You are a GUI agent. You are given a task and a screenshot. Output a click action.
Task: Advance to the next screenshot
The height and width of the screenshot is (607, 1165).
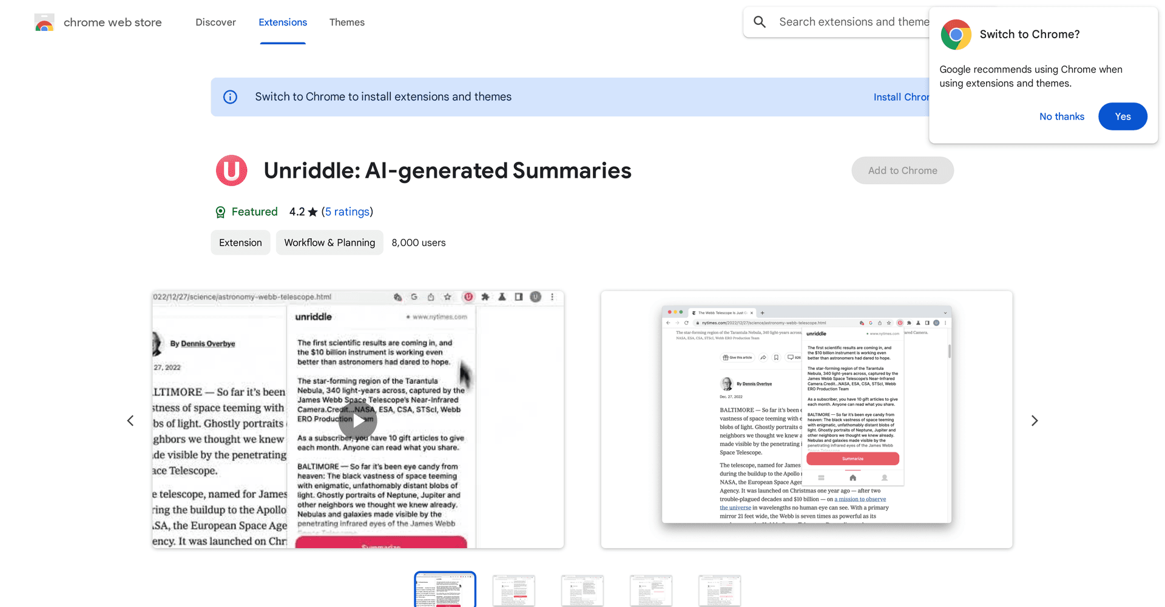1035,420
